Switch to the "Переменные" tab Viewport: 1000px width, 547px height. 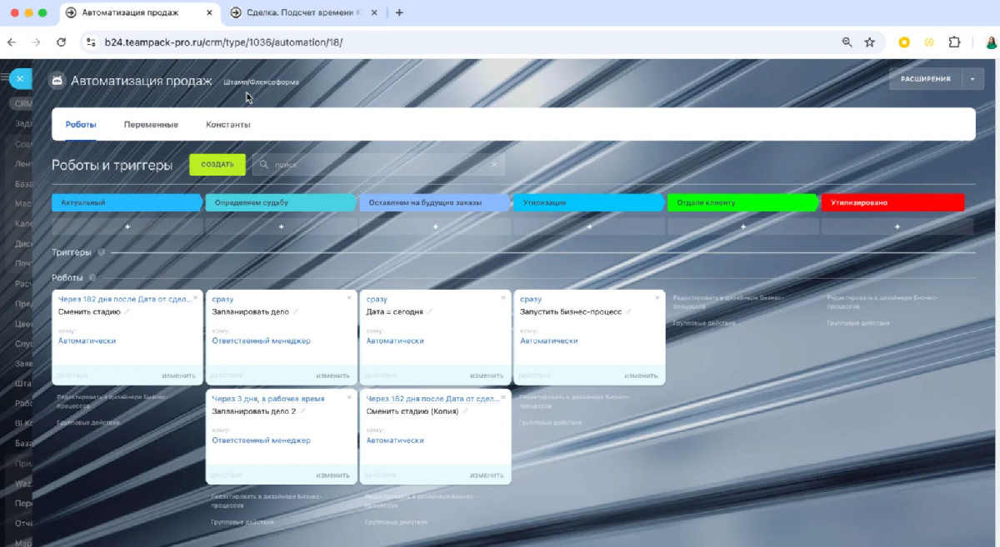pos(151,125)
